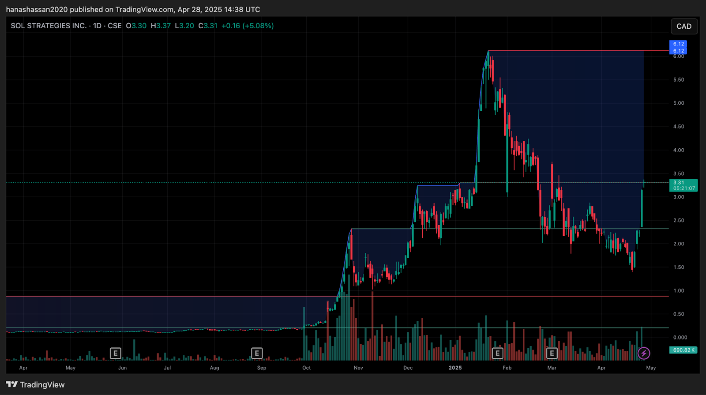Click the 690.82 K volume label
The image size is (706, 395).
coord(683,350)
